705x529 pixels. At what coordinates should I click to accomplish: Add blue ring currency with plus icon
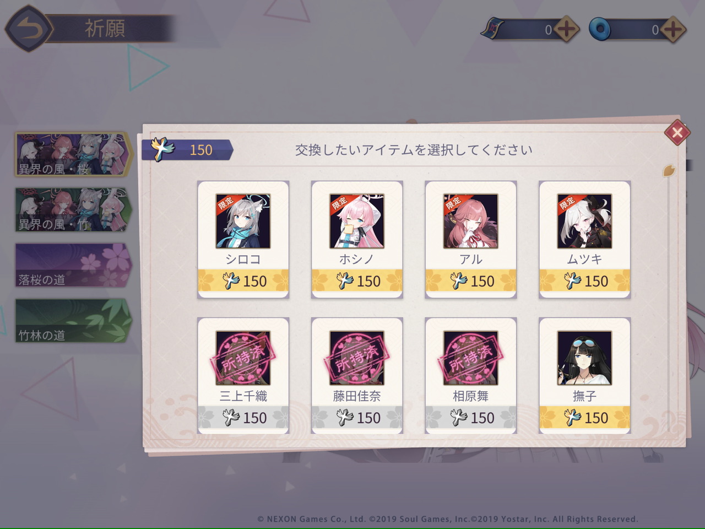[673, 30]
